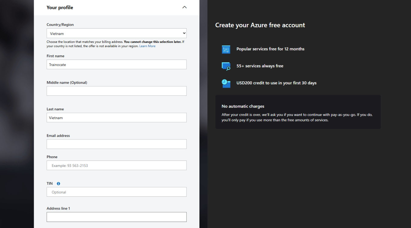Open the Learn More link

pyautogui.click(x=147, y=46)
